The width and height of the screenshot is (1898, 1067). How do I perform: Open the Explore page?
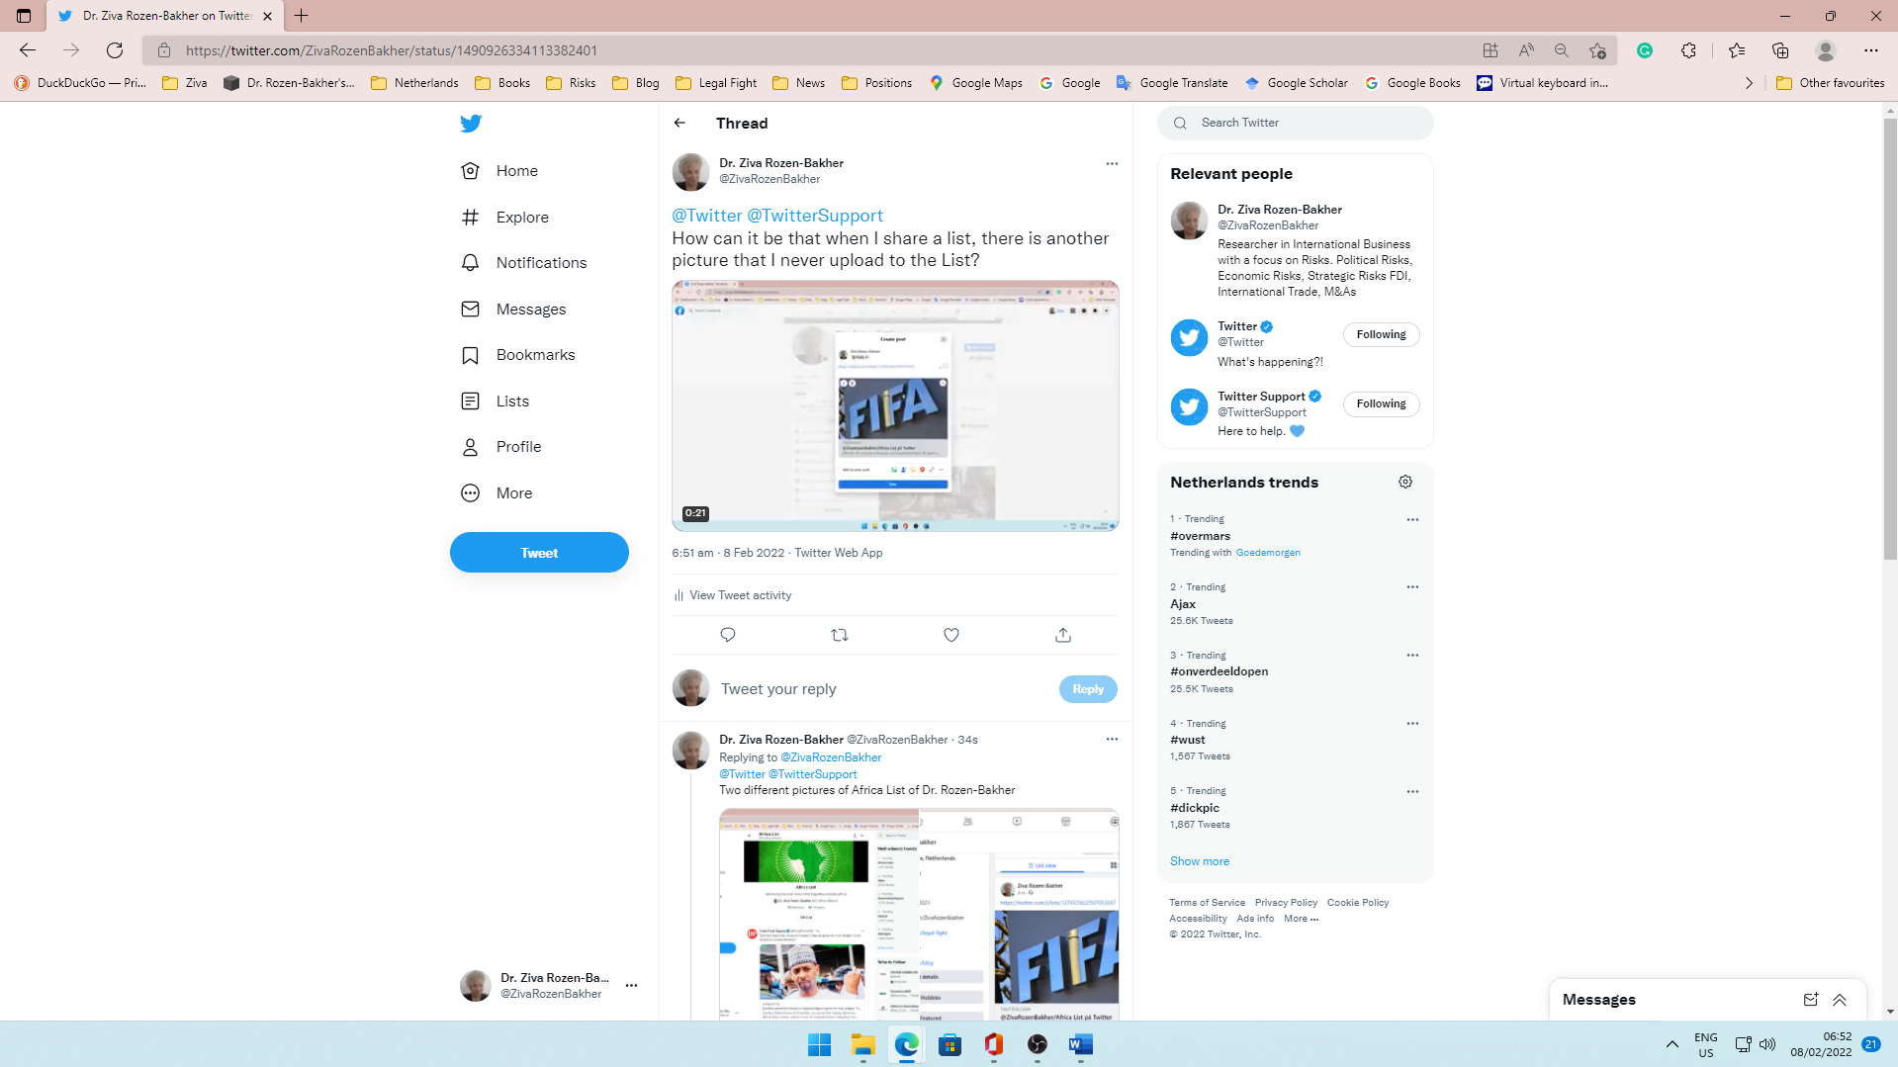click(504, 218)
